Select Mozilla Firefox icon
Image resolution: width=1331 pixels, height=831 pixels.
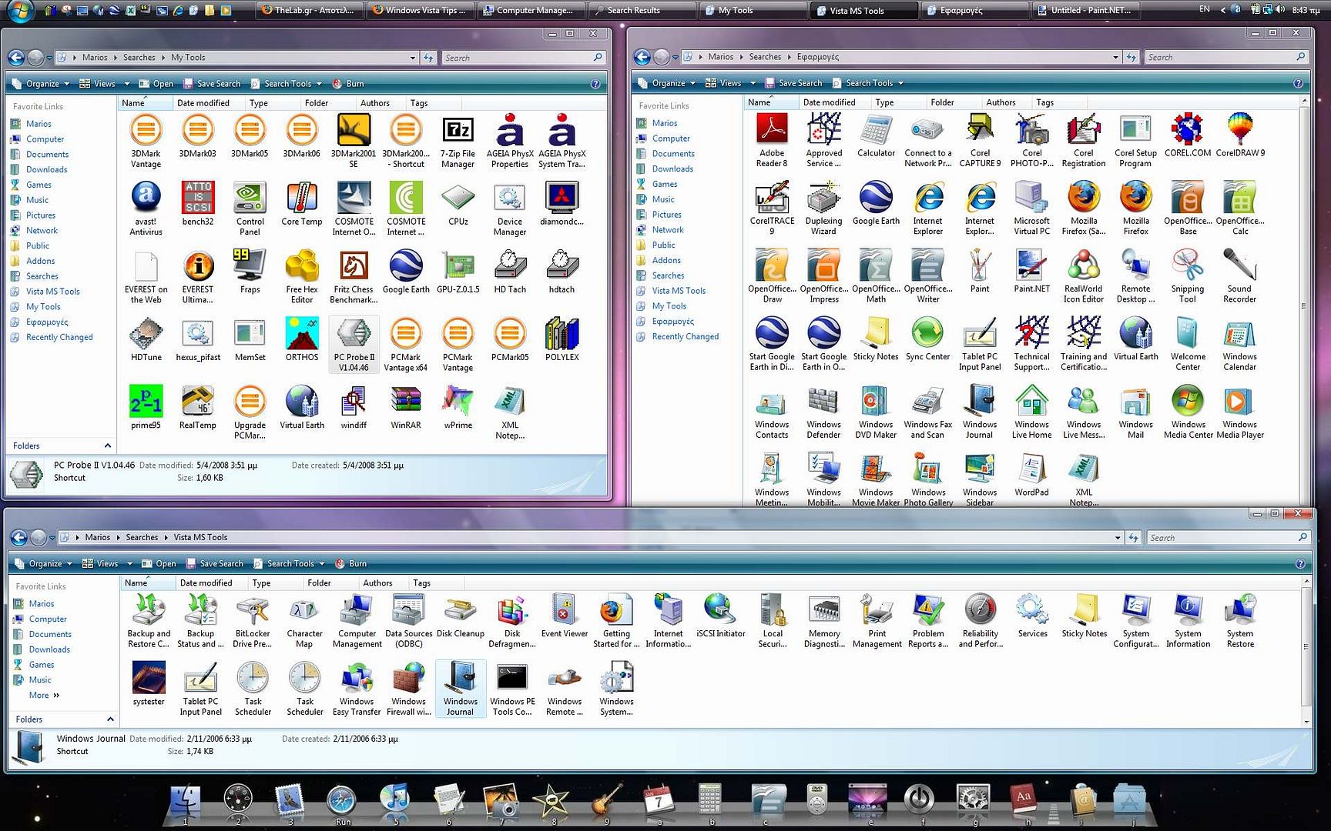1135,209
